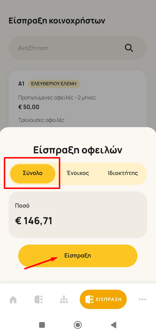The height and width of the screenshot is (333, 156).
Task: Edit the Ποσό amount € 146,71
Action: [x=78, y=215]
